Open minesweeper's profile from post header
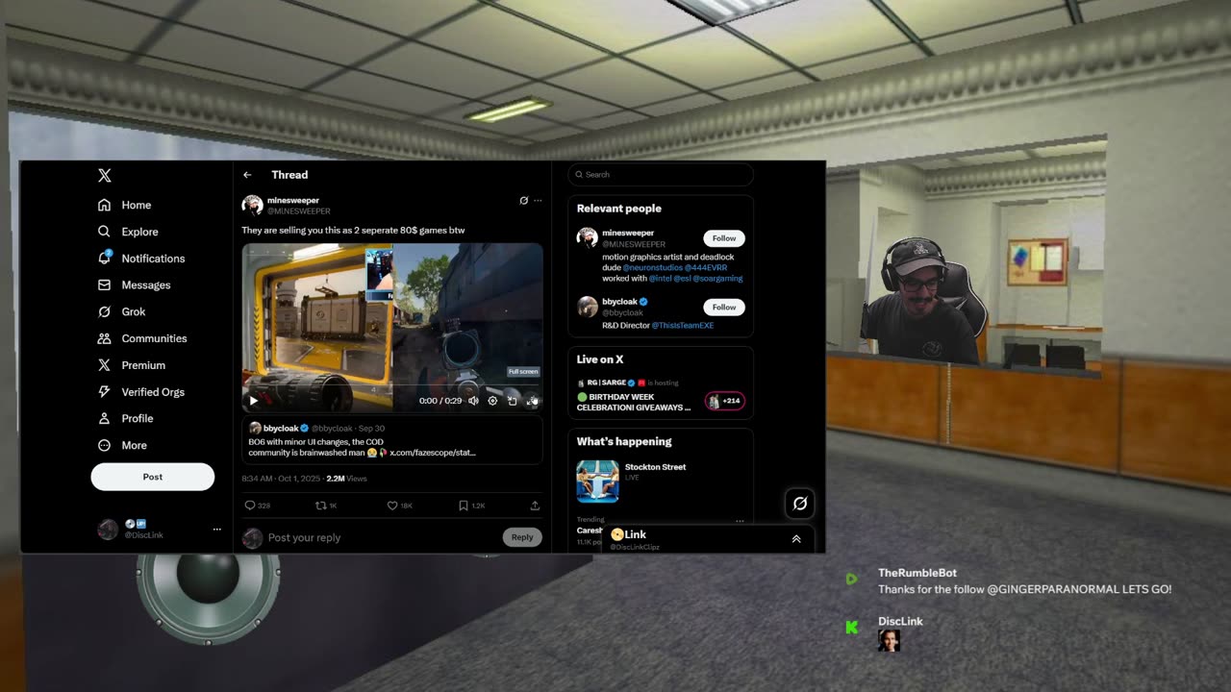 pos(293,201)
